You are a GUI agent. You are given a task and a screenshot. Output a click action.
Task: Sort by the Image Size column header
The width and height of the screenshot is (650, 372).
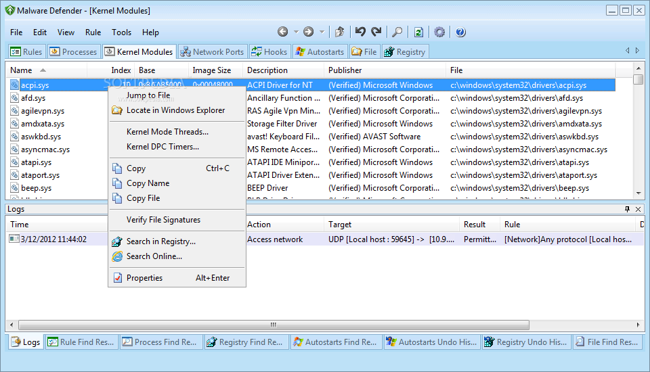point(217,70)
